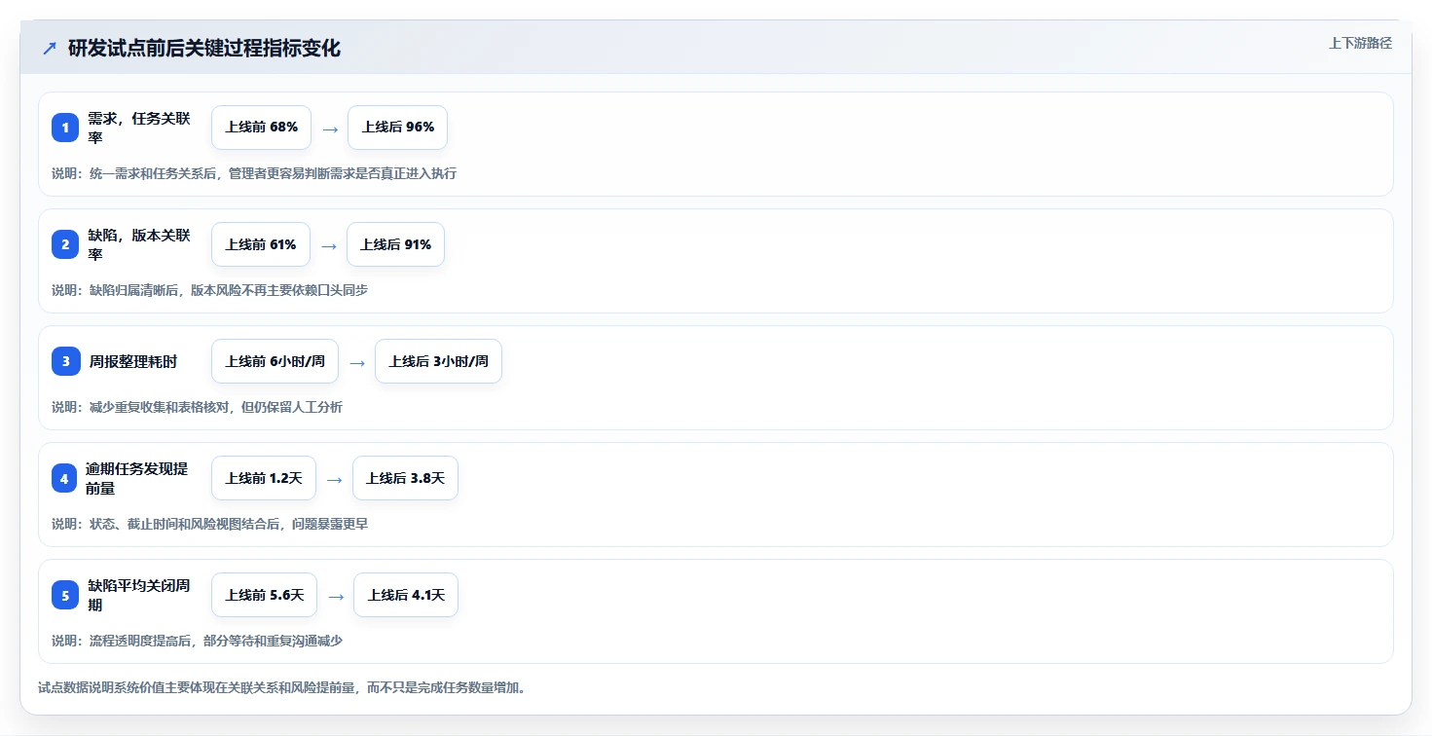Click the number 2 badge
The height and width of the screenshot is (736, 1432).
point(65,244)
